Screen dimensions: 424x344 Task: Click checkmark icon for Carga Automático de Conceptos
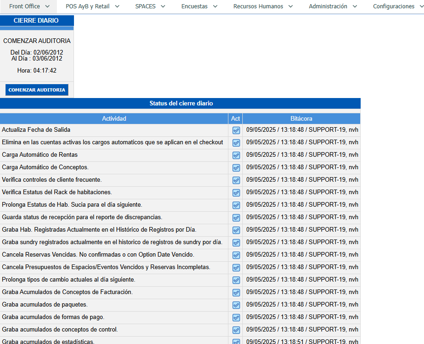(236, 168)
